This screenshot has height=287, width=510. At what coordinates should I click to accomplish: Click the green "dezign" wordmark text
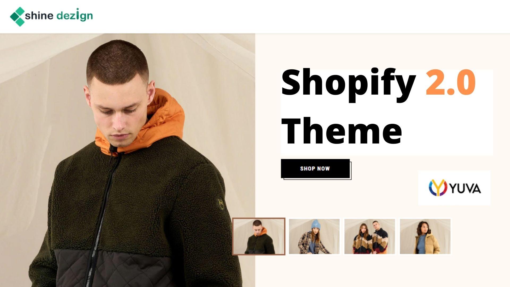click(75, 16)
